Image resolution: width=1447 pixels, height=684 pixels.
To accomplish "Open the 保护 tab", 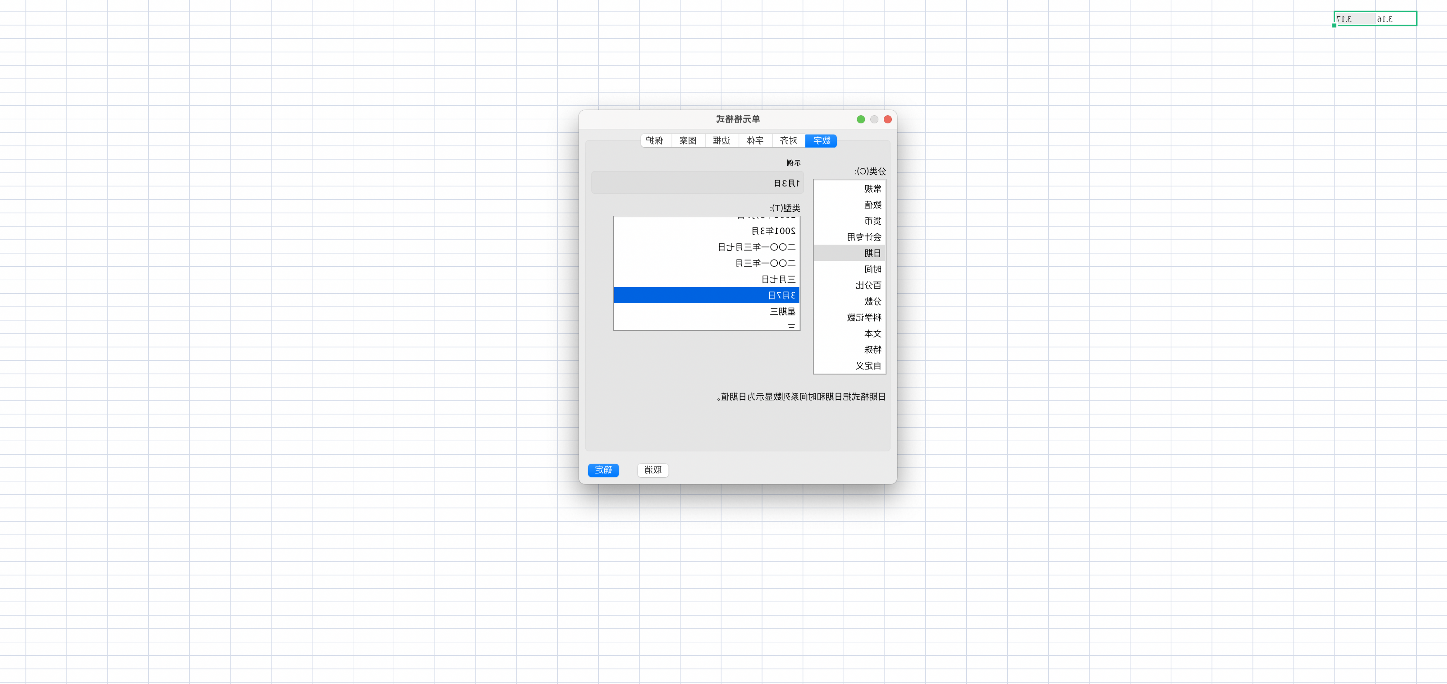I will click(x=655, y=140).
